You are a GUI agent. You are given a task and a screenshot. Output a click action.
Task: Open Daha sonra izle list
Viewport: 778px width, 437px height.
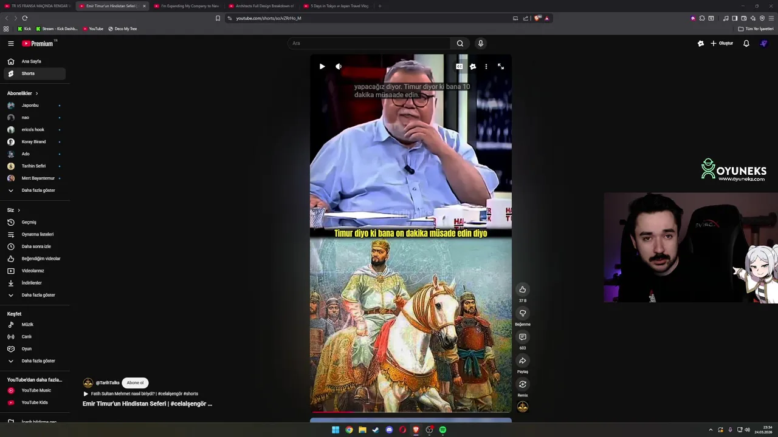click(35, 246)
